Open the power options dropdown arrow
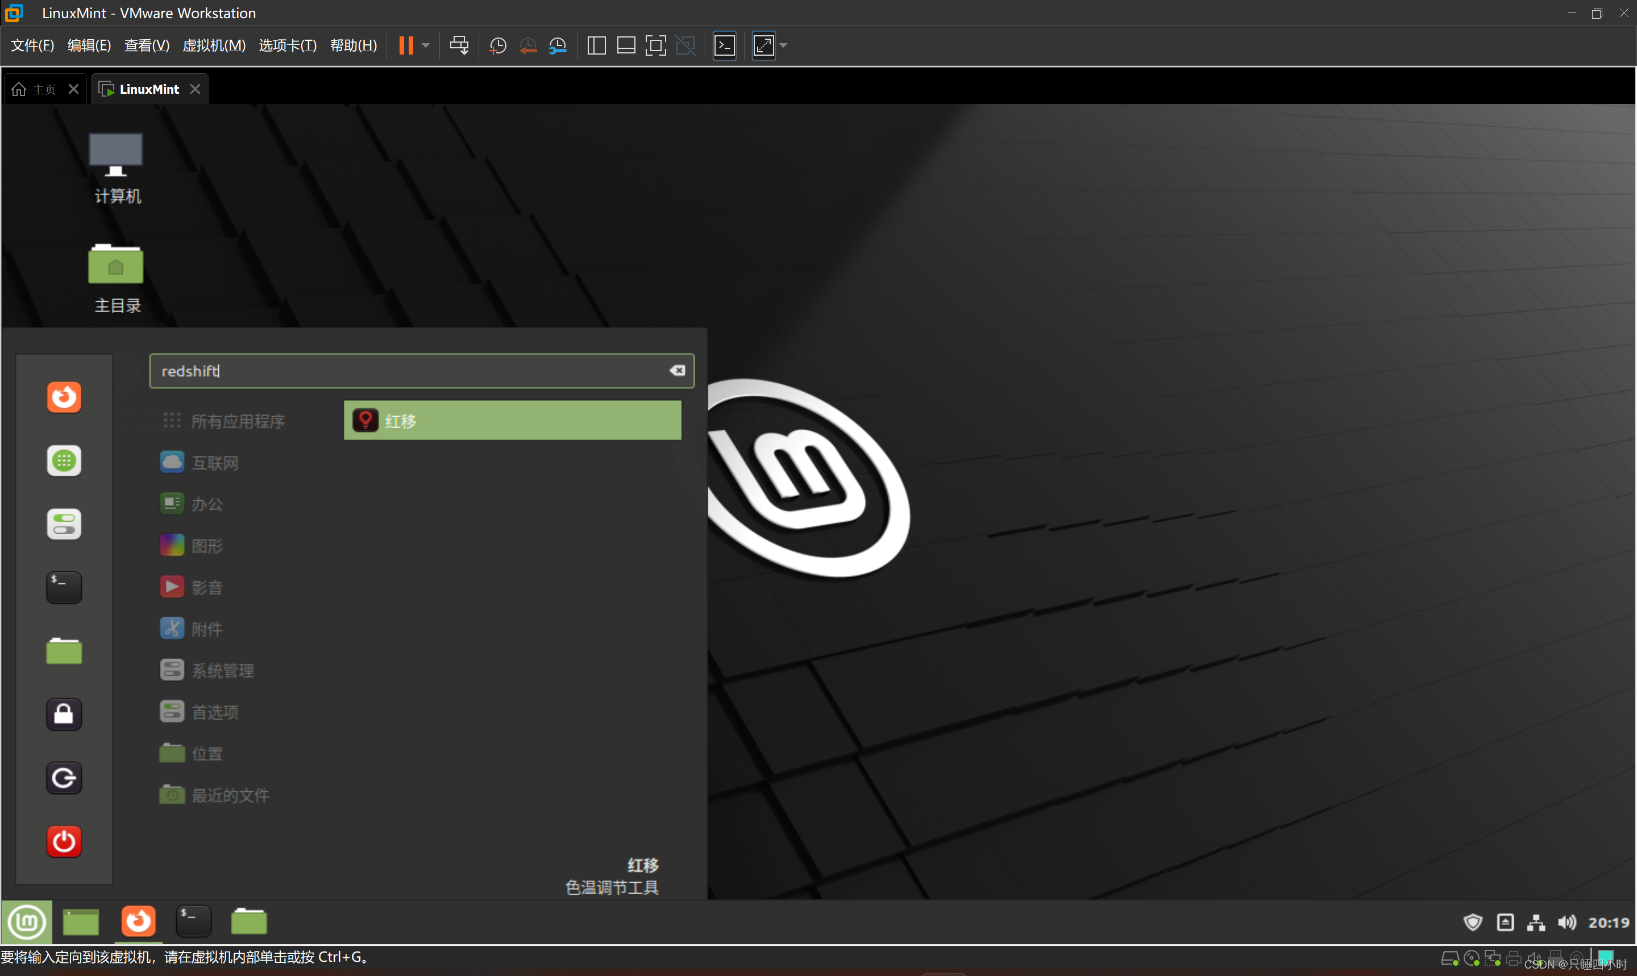 click(426, 45)
